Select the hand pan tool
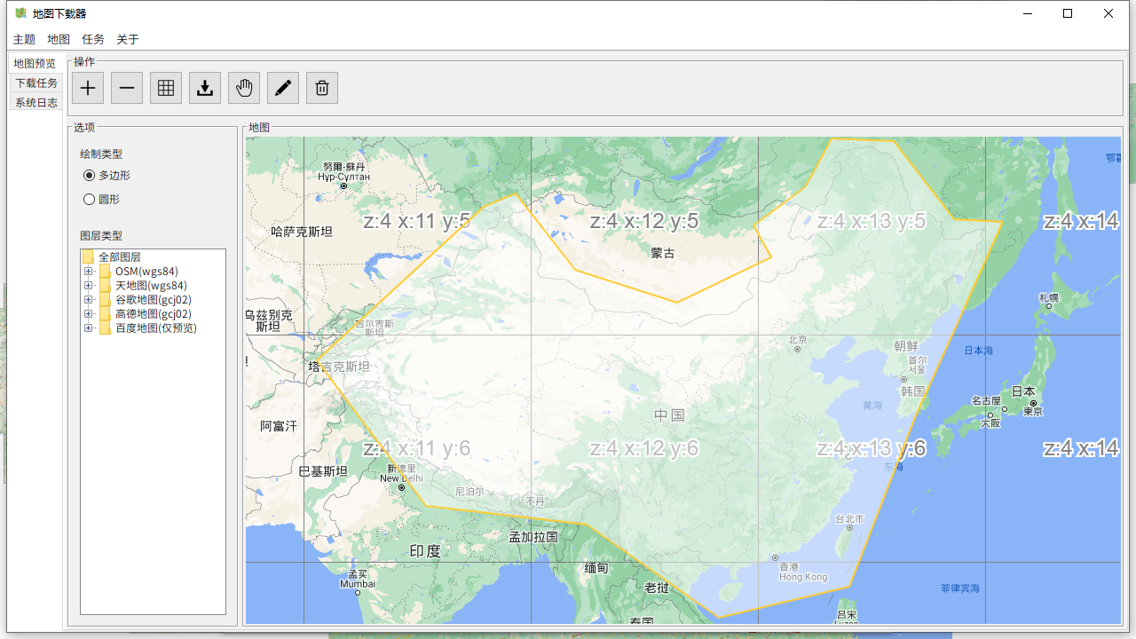The image size is (1136, 639). (x=244, y=88)
